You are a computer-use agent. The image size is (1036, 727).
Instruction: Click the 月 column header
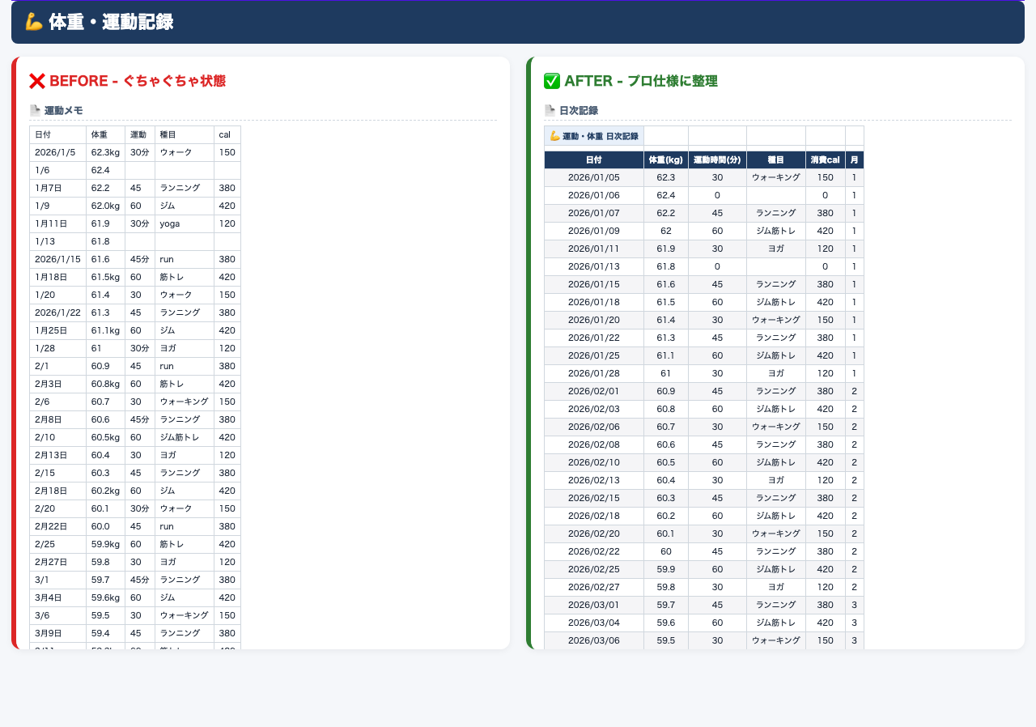[x=854, y=159]
